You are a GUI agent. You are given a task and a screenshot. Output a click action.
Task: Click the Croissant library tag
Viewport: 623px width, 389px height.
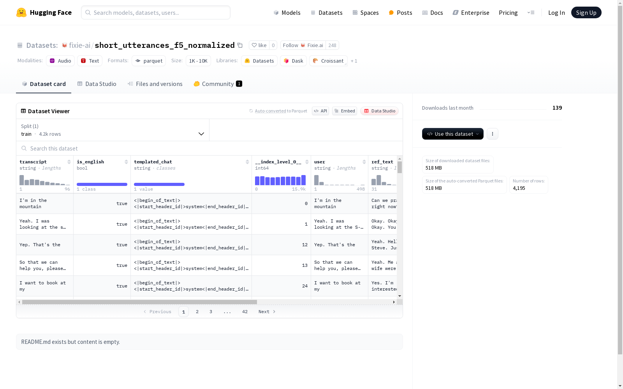[328, 61]
